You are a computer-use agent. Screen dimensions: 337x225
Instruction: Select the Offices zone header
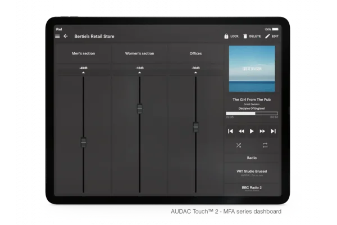click(195, 53)
